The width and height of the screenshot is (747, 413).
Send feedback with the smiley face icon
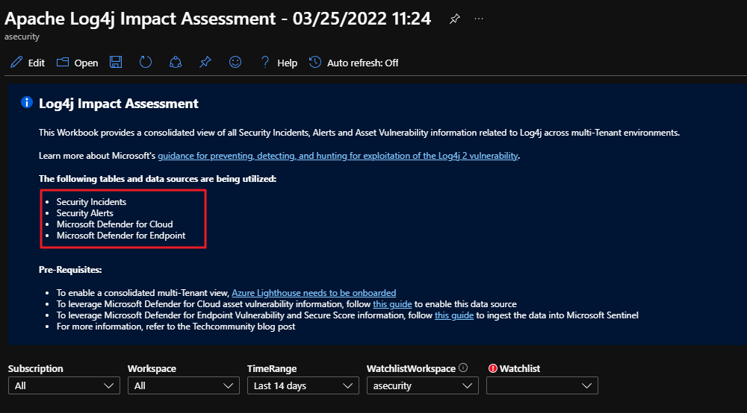[x=235, y=63]
